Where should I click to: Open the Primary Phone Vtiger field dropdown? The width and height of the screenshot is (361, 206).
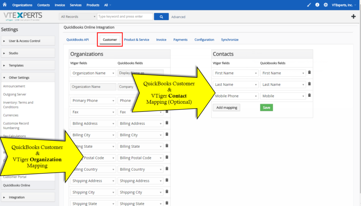point(93,101)
